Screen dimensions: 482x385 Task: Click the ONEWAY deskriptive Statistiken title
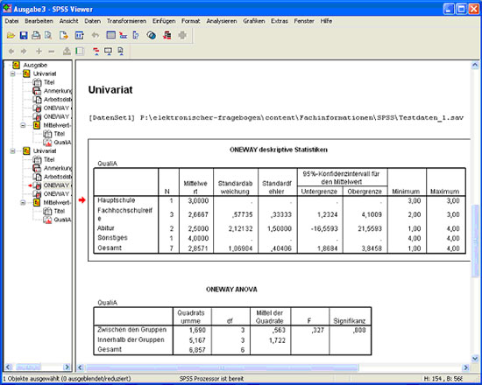pos(279,150)
